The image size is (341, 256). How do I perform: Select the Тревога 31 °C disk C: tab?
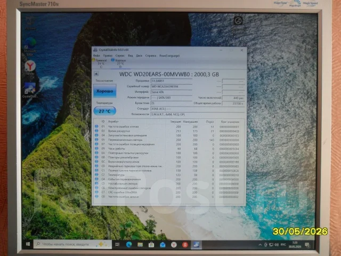[100, 63]
